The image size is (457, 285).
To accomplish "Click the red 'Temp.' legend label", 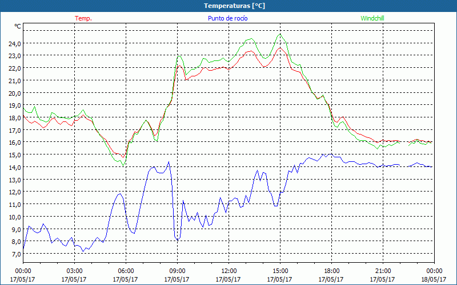I will (83, 18).
